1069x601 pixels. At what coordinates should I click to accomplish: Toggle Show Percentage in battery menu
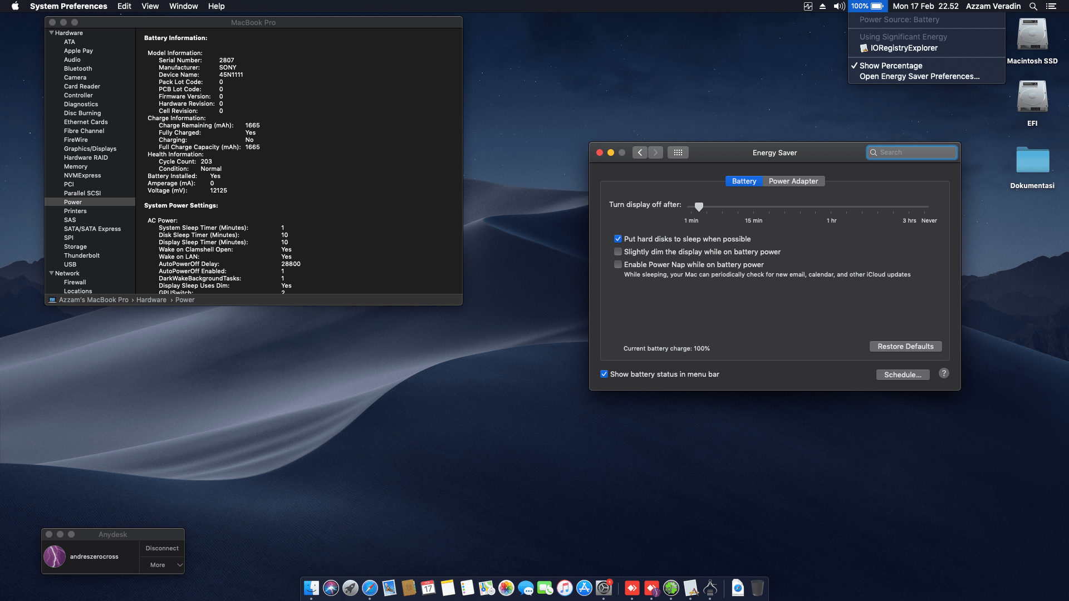(926, 66)
